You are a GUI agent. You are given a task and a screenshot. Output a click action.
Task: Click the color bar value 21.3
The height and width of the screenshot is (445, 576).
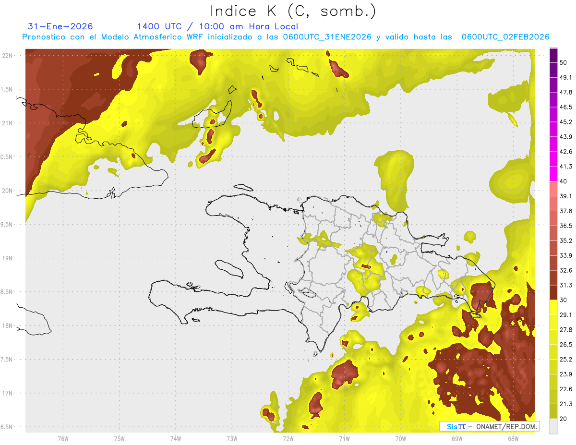(566, 404)
